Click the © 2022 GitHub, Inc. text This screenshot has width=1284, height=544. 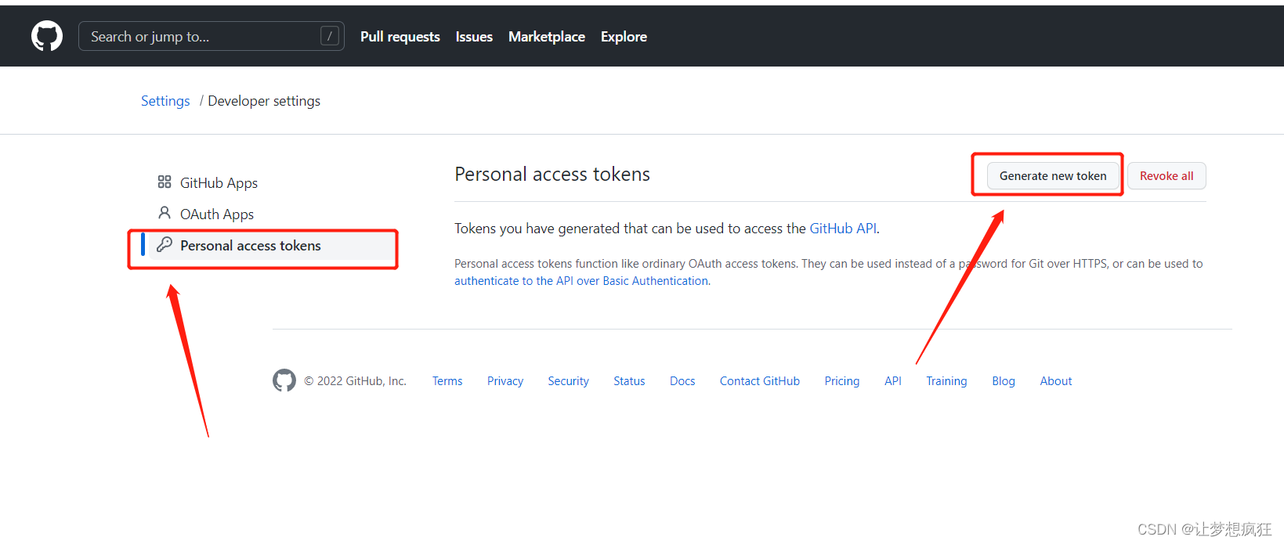[x=355, y=381]
